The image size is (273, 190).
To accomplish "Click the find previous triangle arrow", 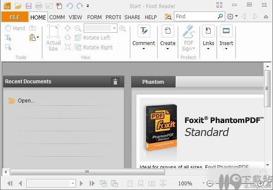I will [244, 17].
